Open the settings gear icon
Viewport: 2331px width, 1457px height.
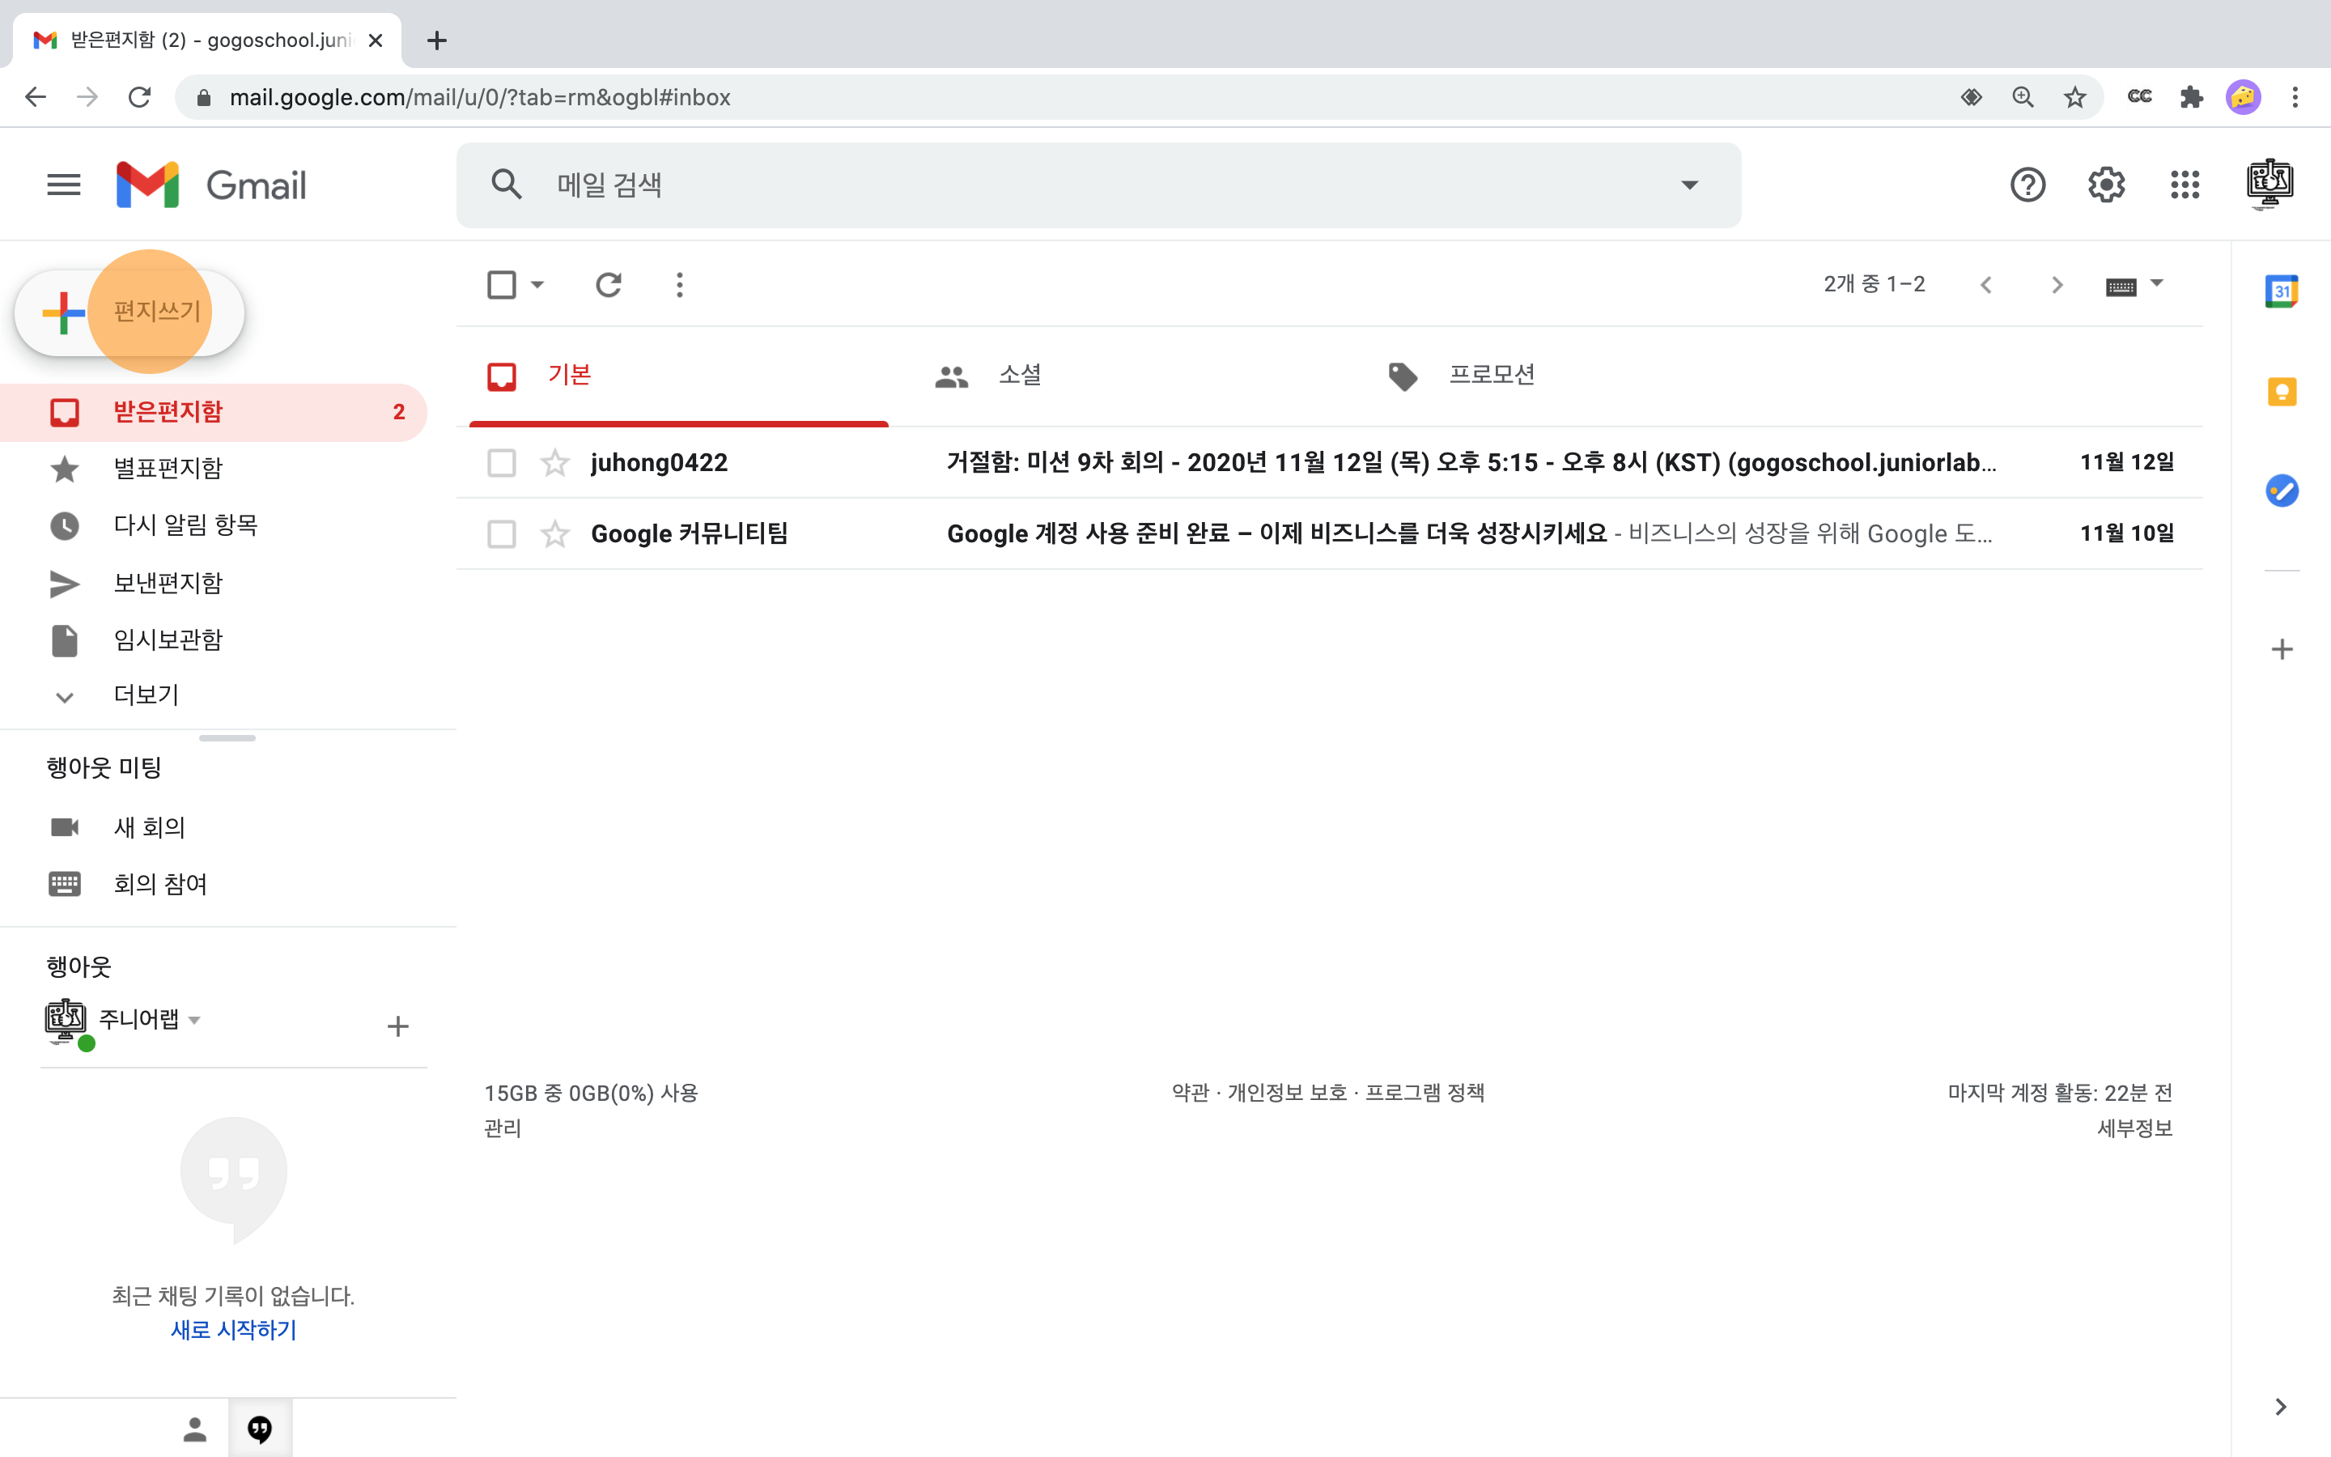click(2106, 185)
